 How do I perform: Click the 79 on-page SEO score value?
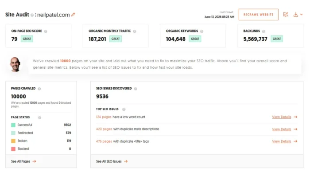click(x=14, y=39)
